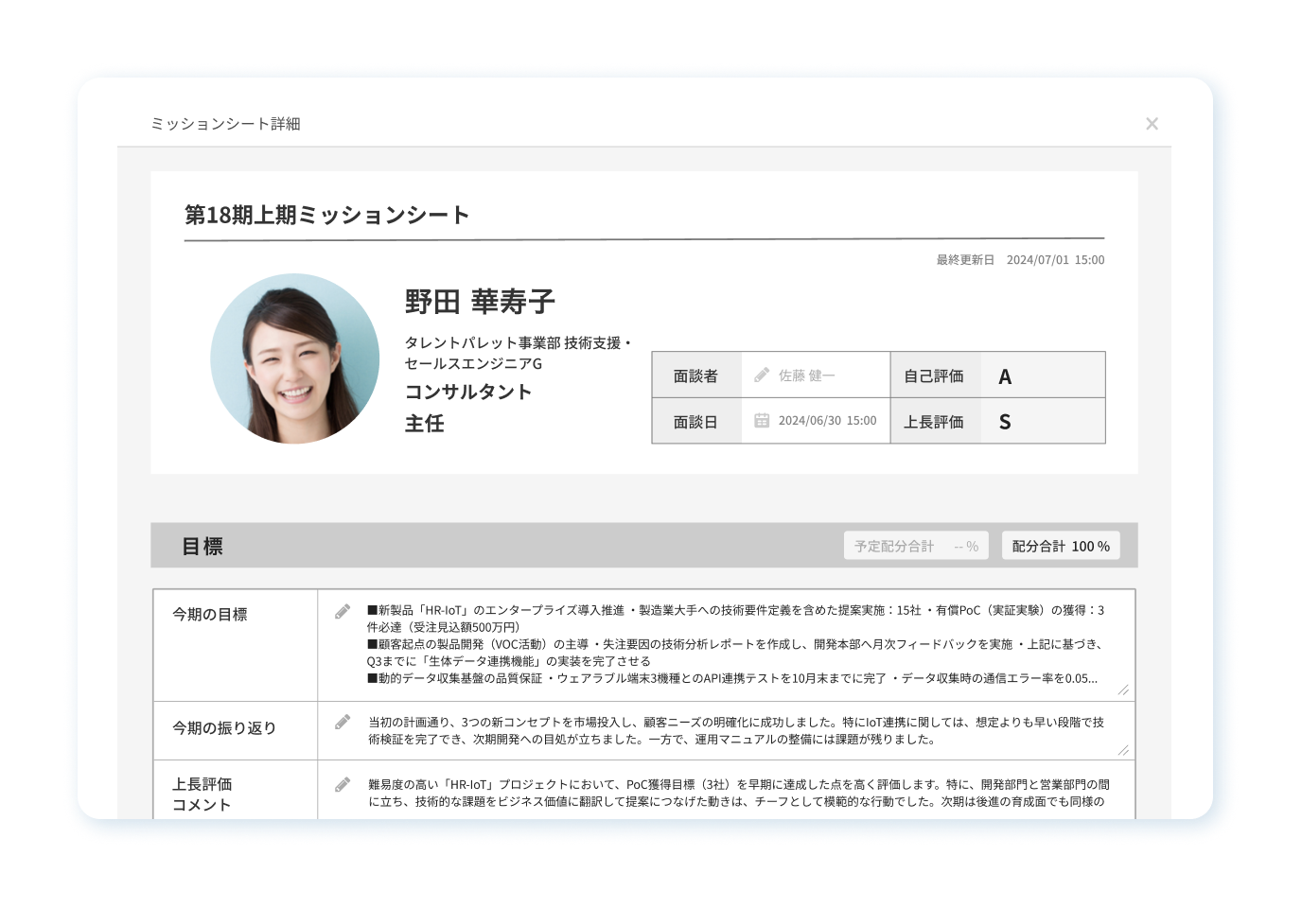Click the employee name 野田 華寿子
The width and height of the screenshot is (1302, 908).
[480, 302]
